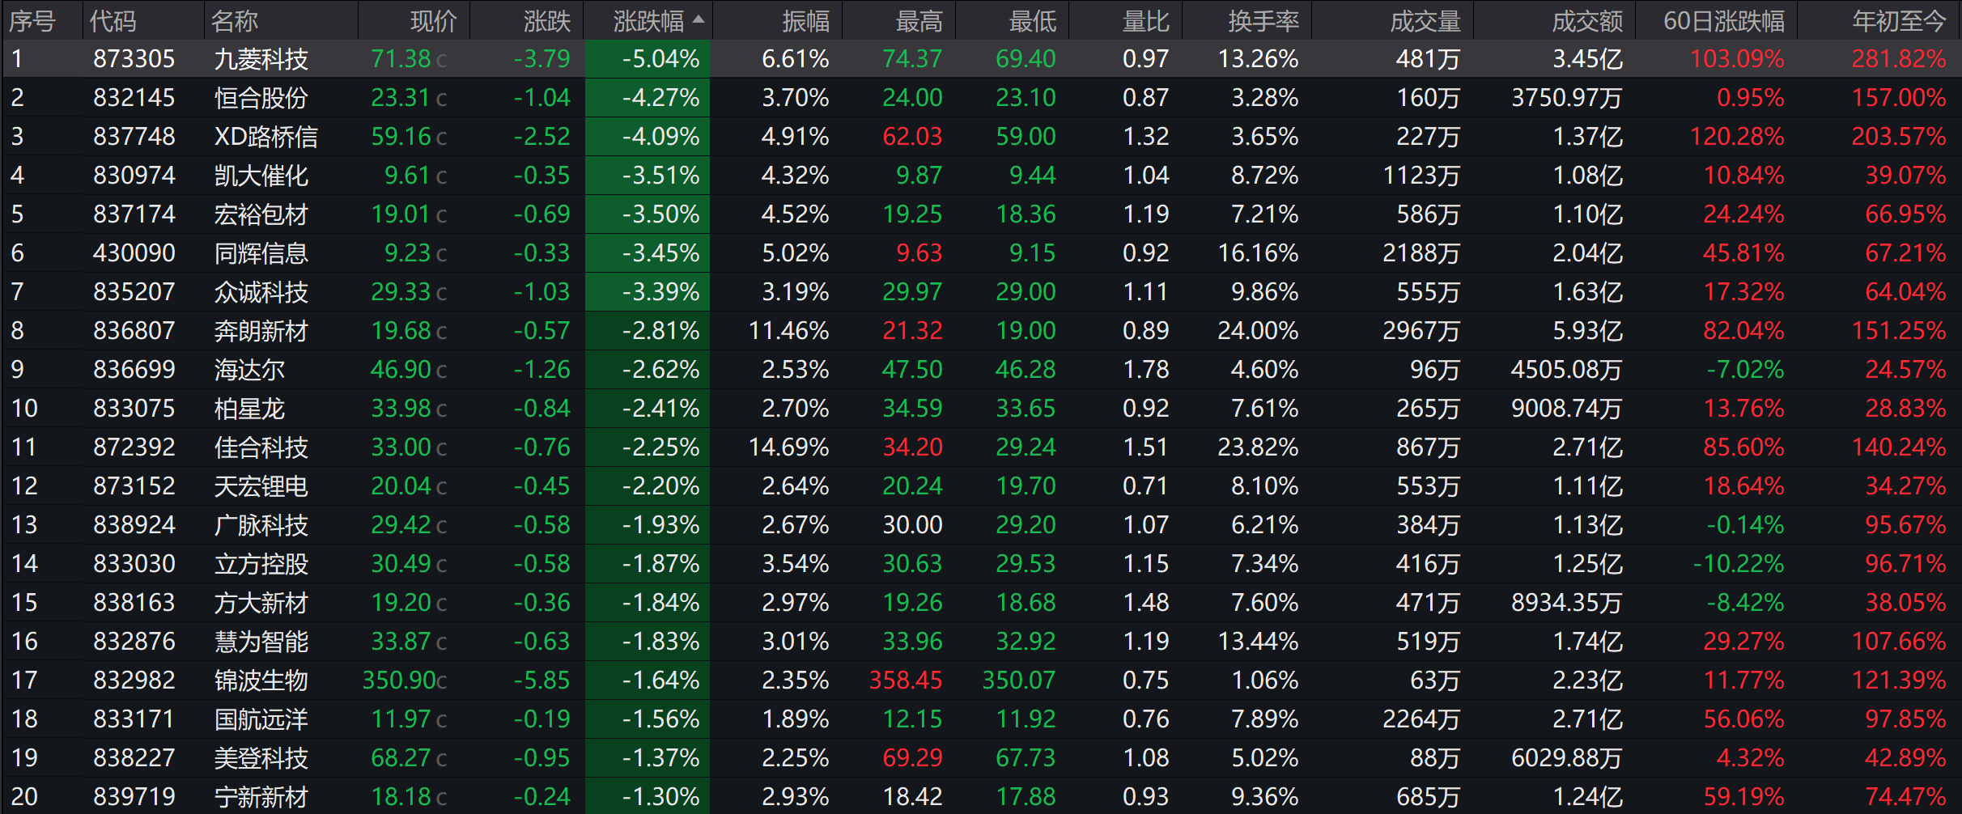Click the 量比 column header

(x=1146, y=21)
